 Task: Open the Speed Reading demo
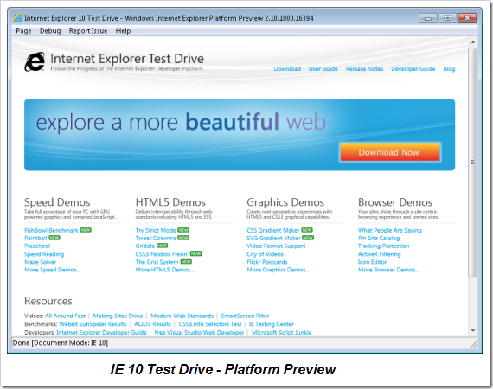(44, 254)
